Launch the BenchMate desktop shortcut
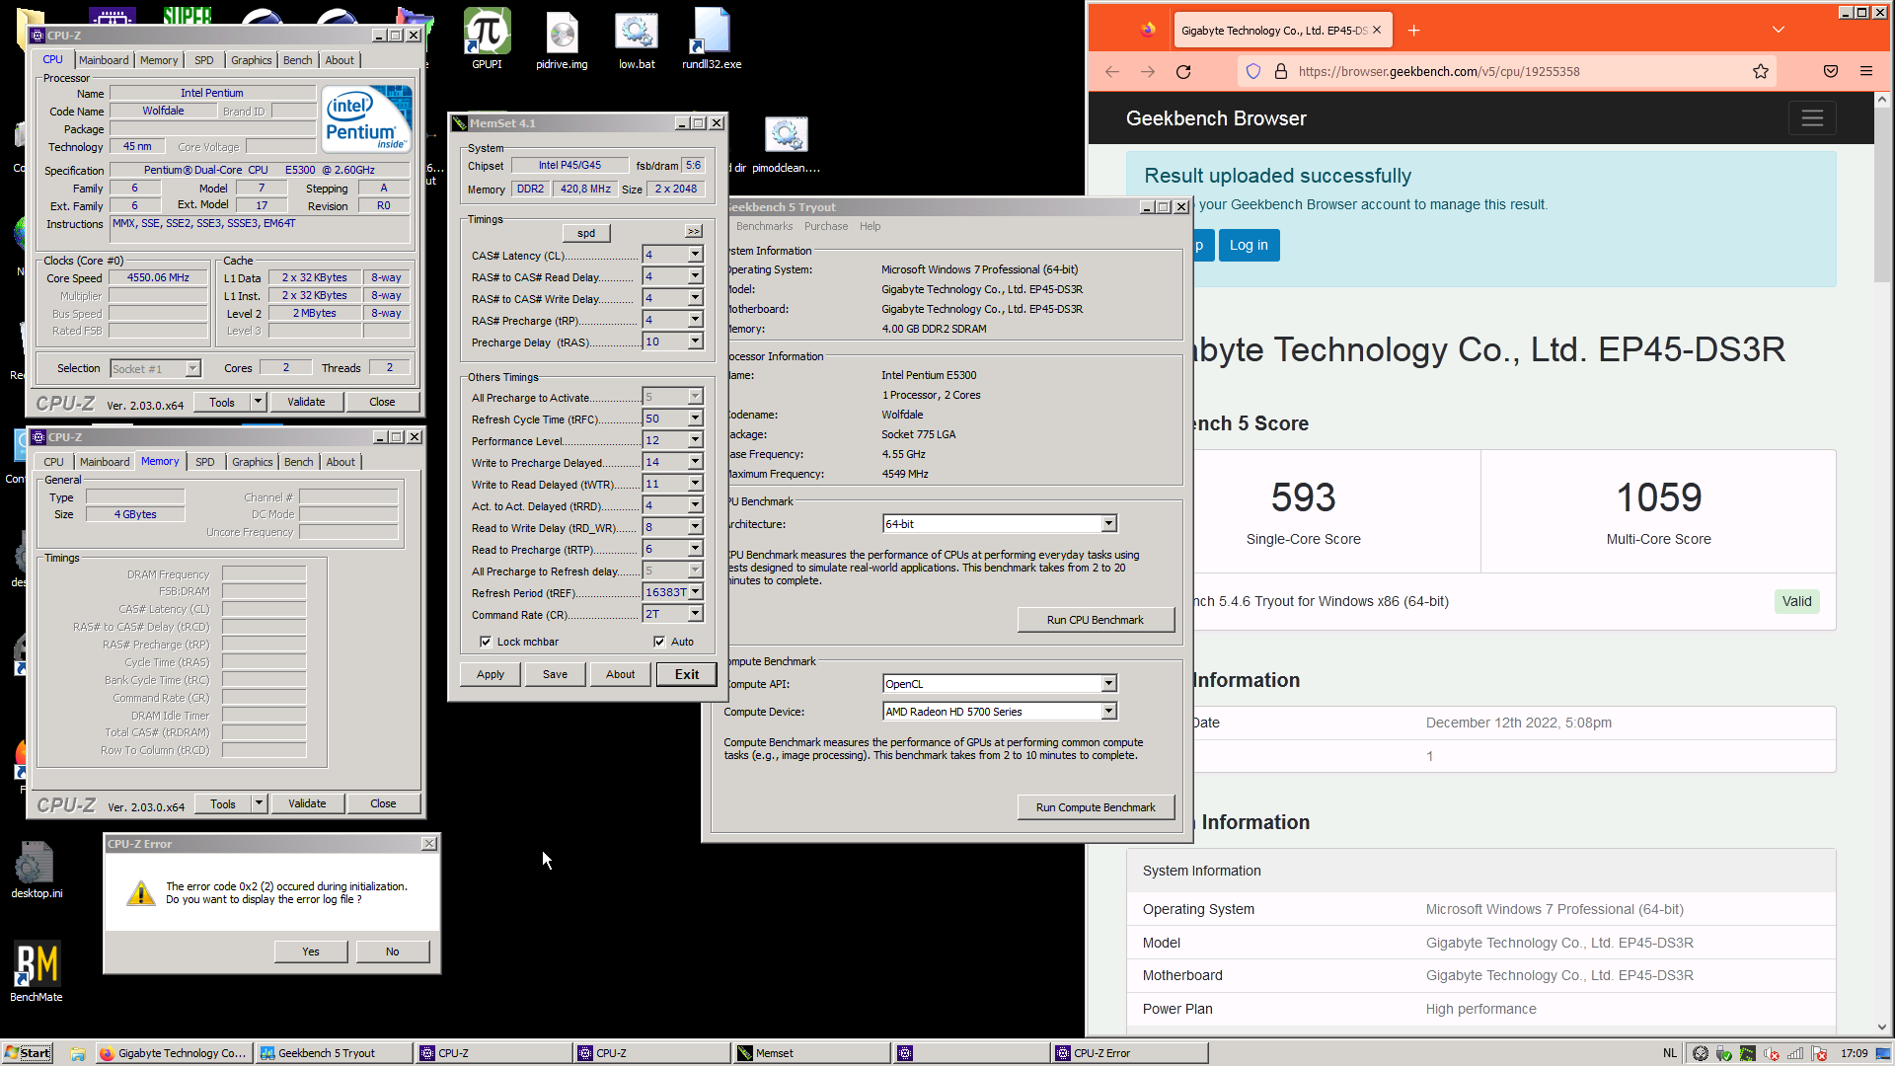This screenshot has width=1895, height=1066. 37,972
